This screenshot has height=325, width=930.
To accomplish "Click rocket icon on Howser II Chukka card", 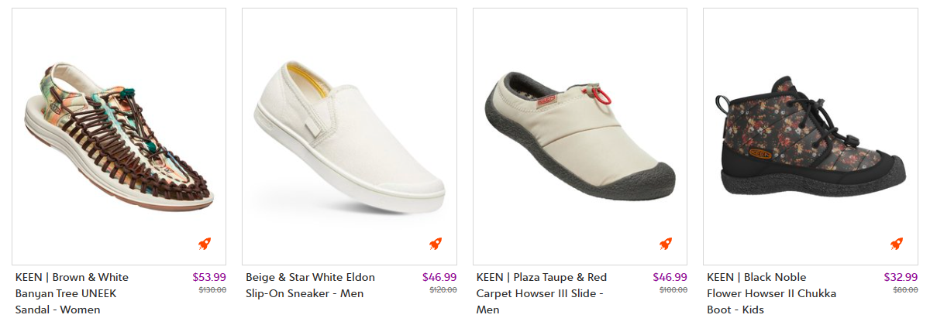I will pos(897,244).
